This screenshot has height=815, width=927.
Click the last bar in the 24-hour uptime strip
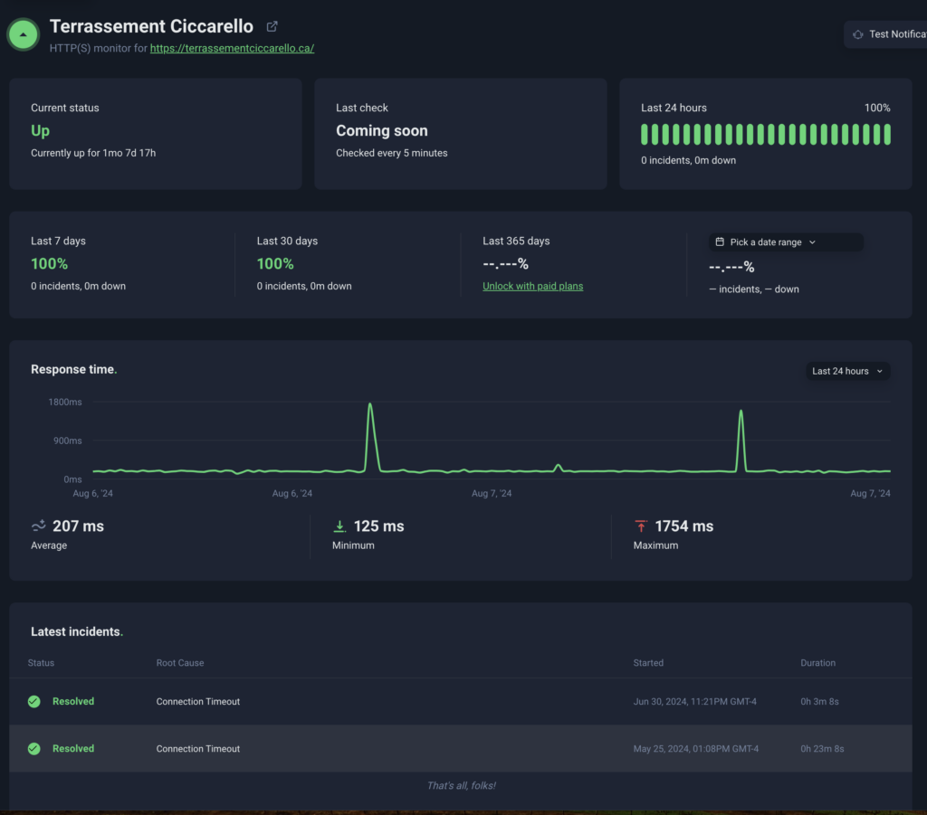(886, 134)
